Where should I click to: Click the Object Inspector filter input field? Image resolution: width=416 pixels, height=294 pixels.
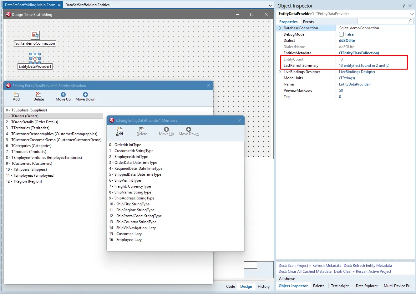point(383,21)
